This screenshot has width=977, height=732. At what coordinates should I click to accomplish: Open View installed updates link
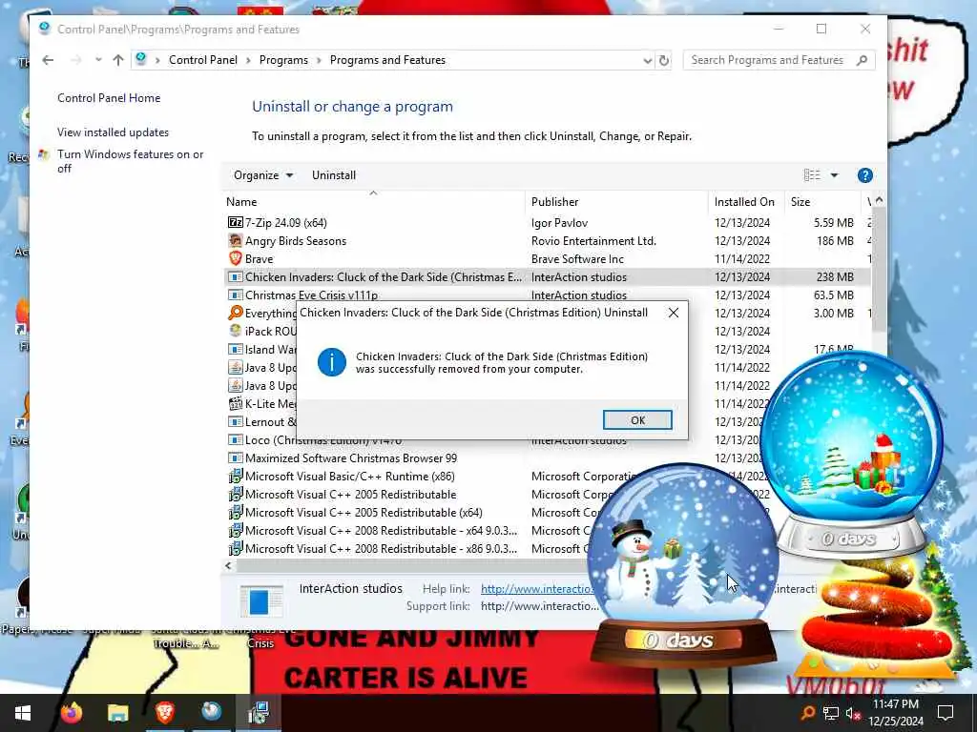click(x=113, y=132)
